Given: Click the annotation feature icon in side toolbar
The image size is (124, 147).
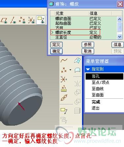Looking at the screenshot, I should (64, 111).
